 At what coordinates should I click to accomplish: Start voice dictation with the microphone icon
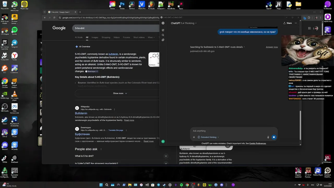click(x=268, y=137)
